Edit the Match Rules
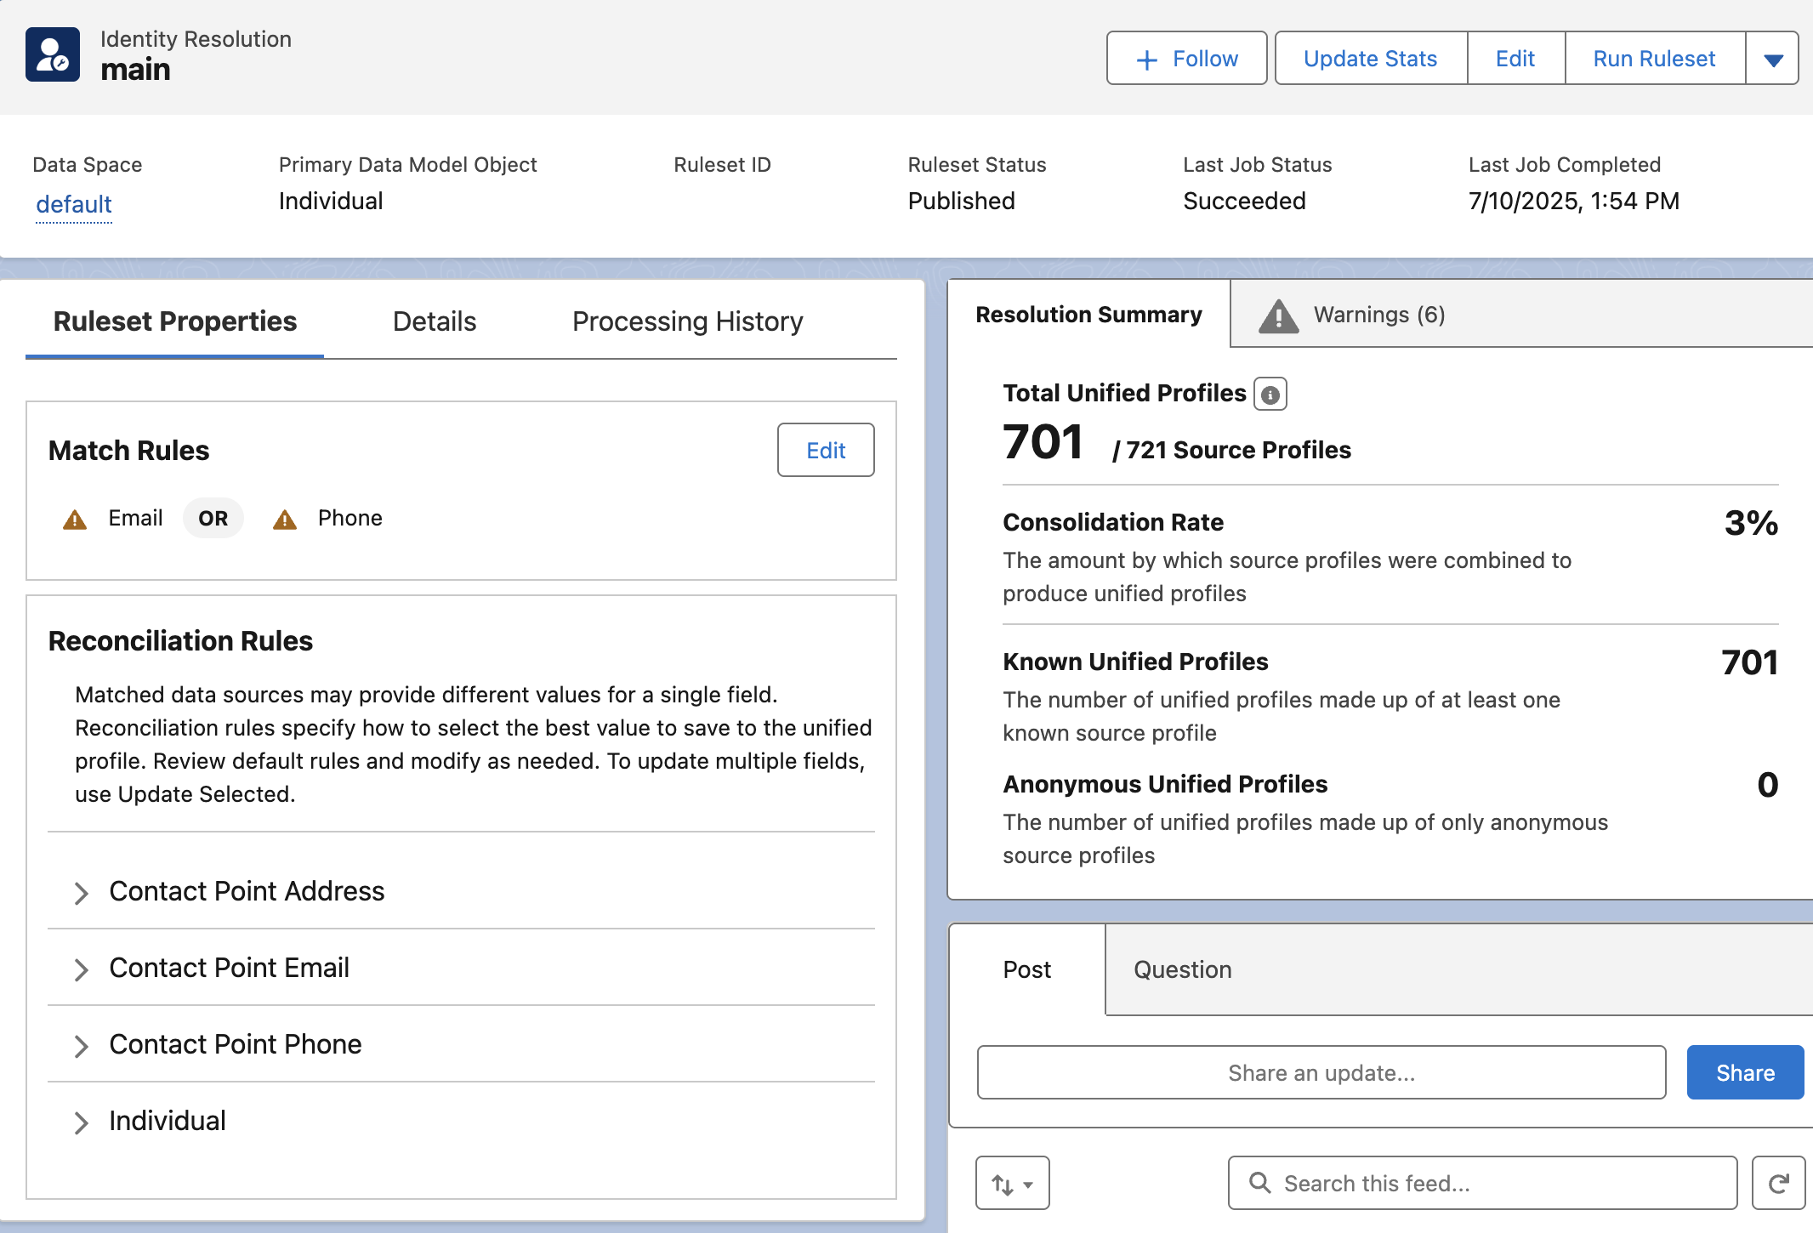The height and width of the screenshot is (1233, 1813). [x=825, y=450]
